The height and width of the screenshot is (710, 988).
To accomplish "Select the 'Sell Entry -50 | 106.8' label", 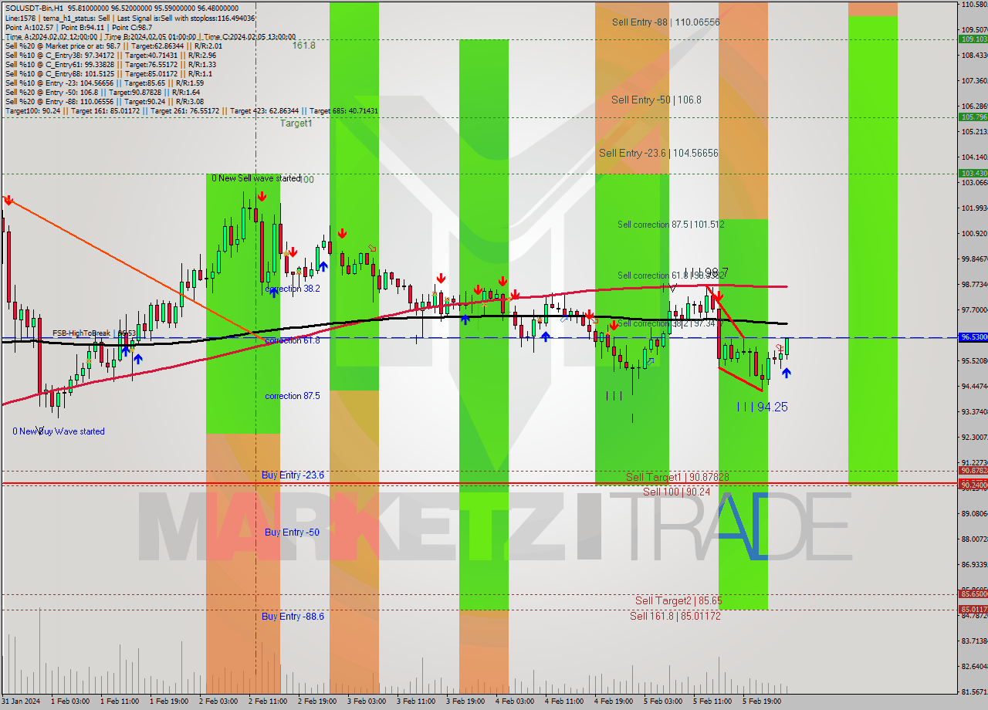I will click(x=656, y=100).
